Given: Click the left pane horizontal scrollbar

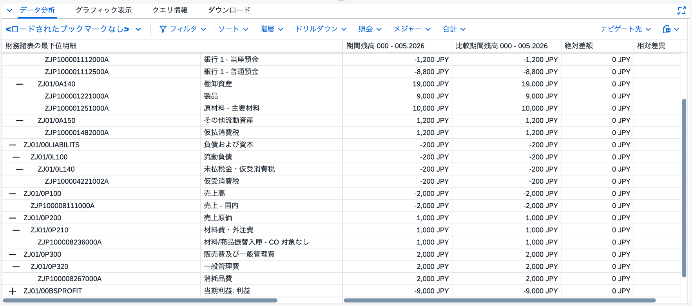Looking at the screenshot, I should [x=140, y=301].
